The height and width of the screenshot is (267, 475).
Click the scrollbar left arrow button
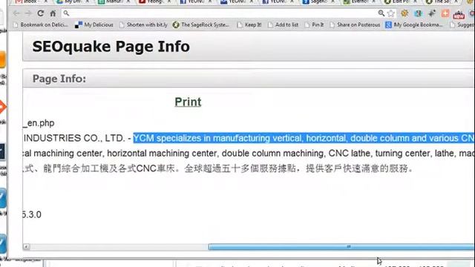click(x=27, y=247)
